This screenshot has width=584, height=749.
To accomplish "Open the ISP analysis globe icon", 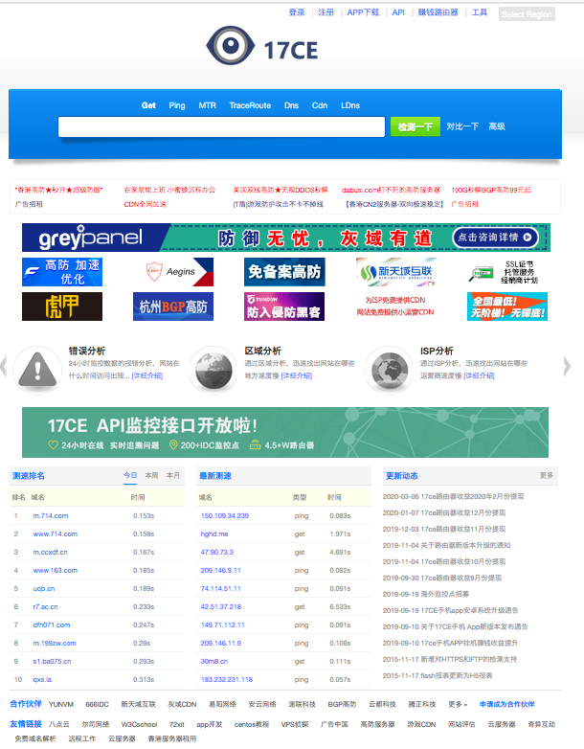I will click(389, 369).
